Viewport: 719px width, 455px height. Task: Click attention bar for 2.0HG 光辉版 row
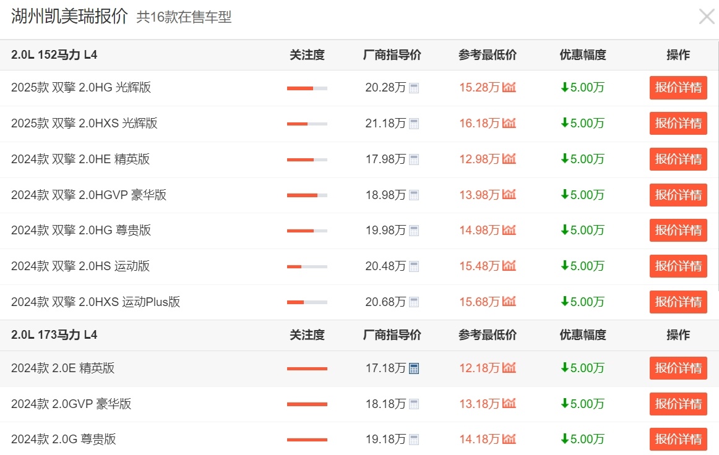click(308, 88)
